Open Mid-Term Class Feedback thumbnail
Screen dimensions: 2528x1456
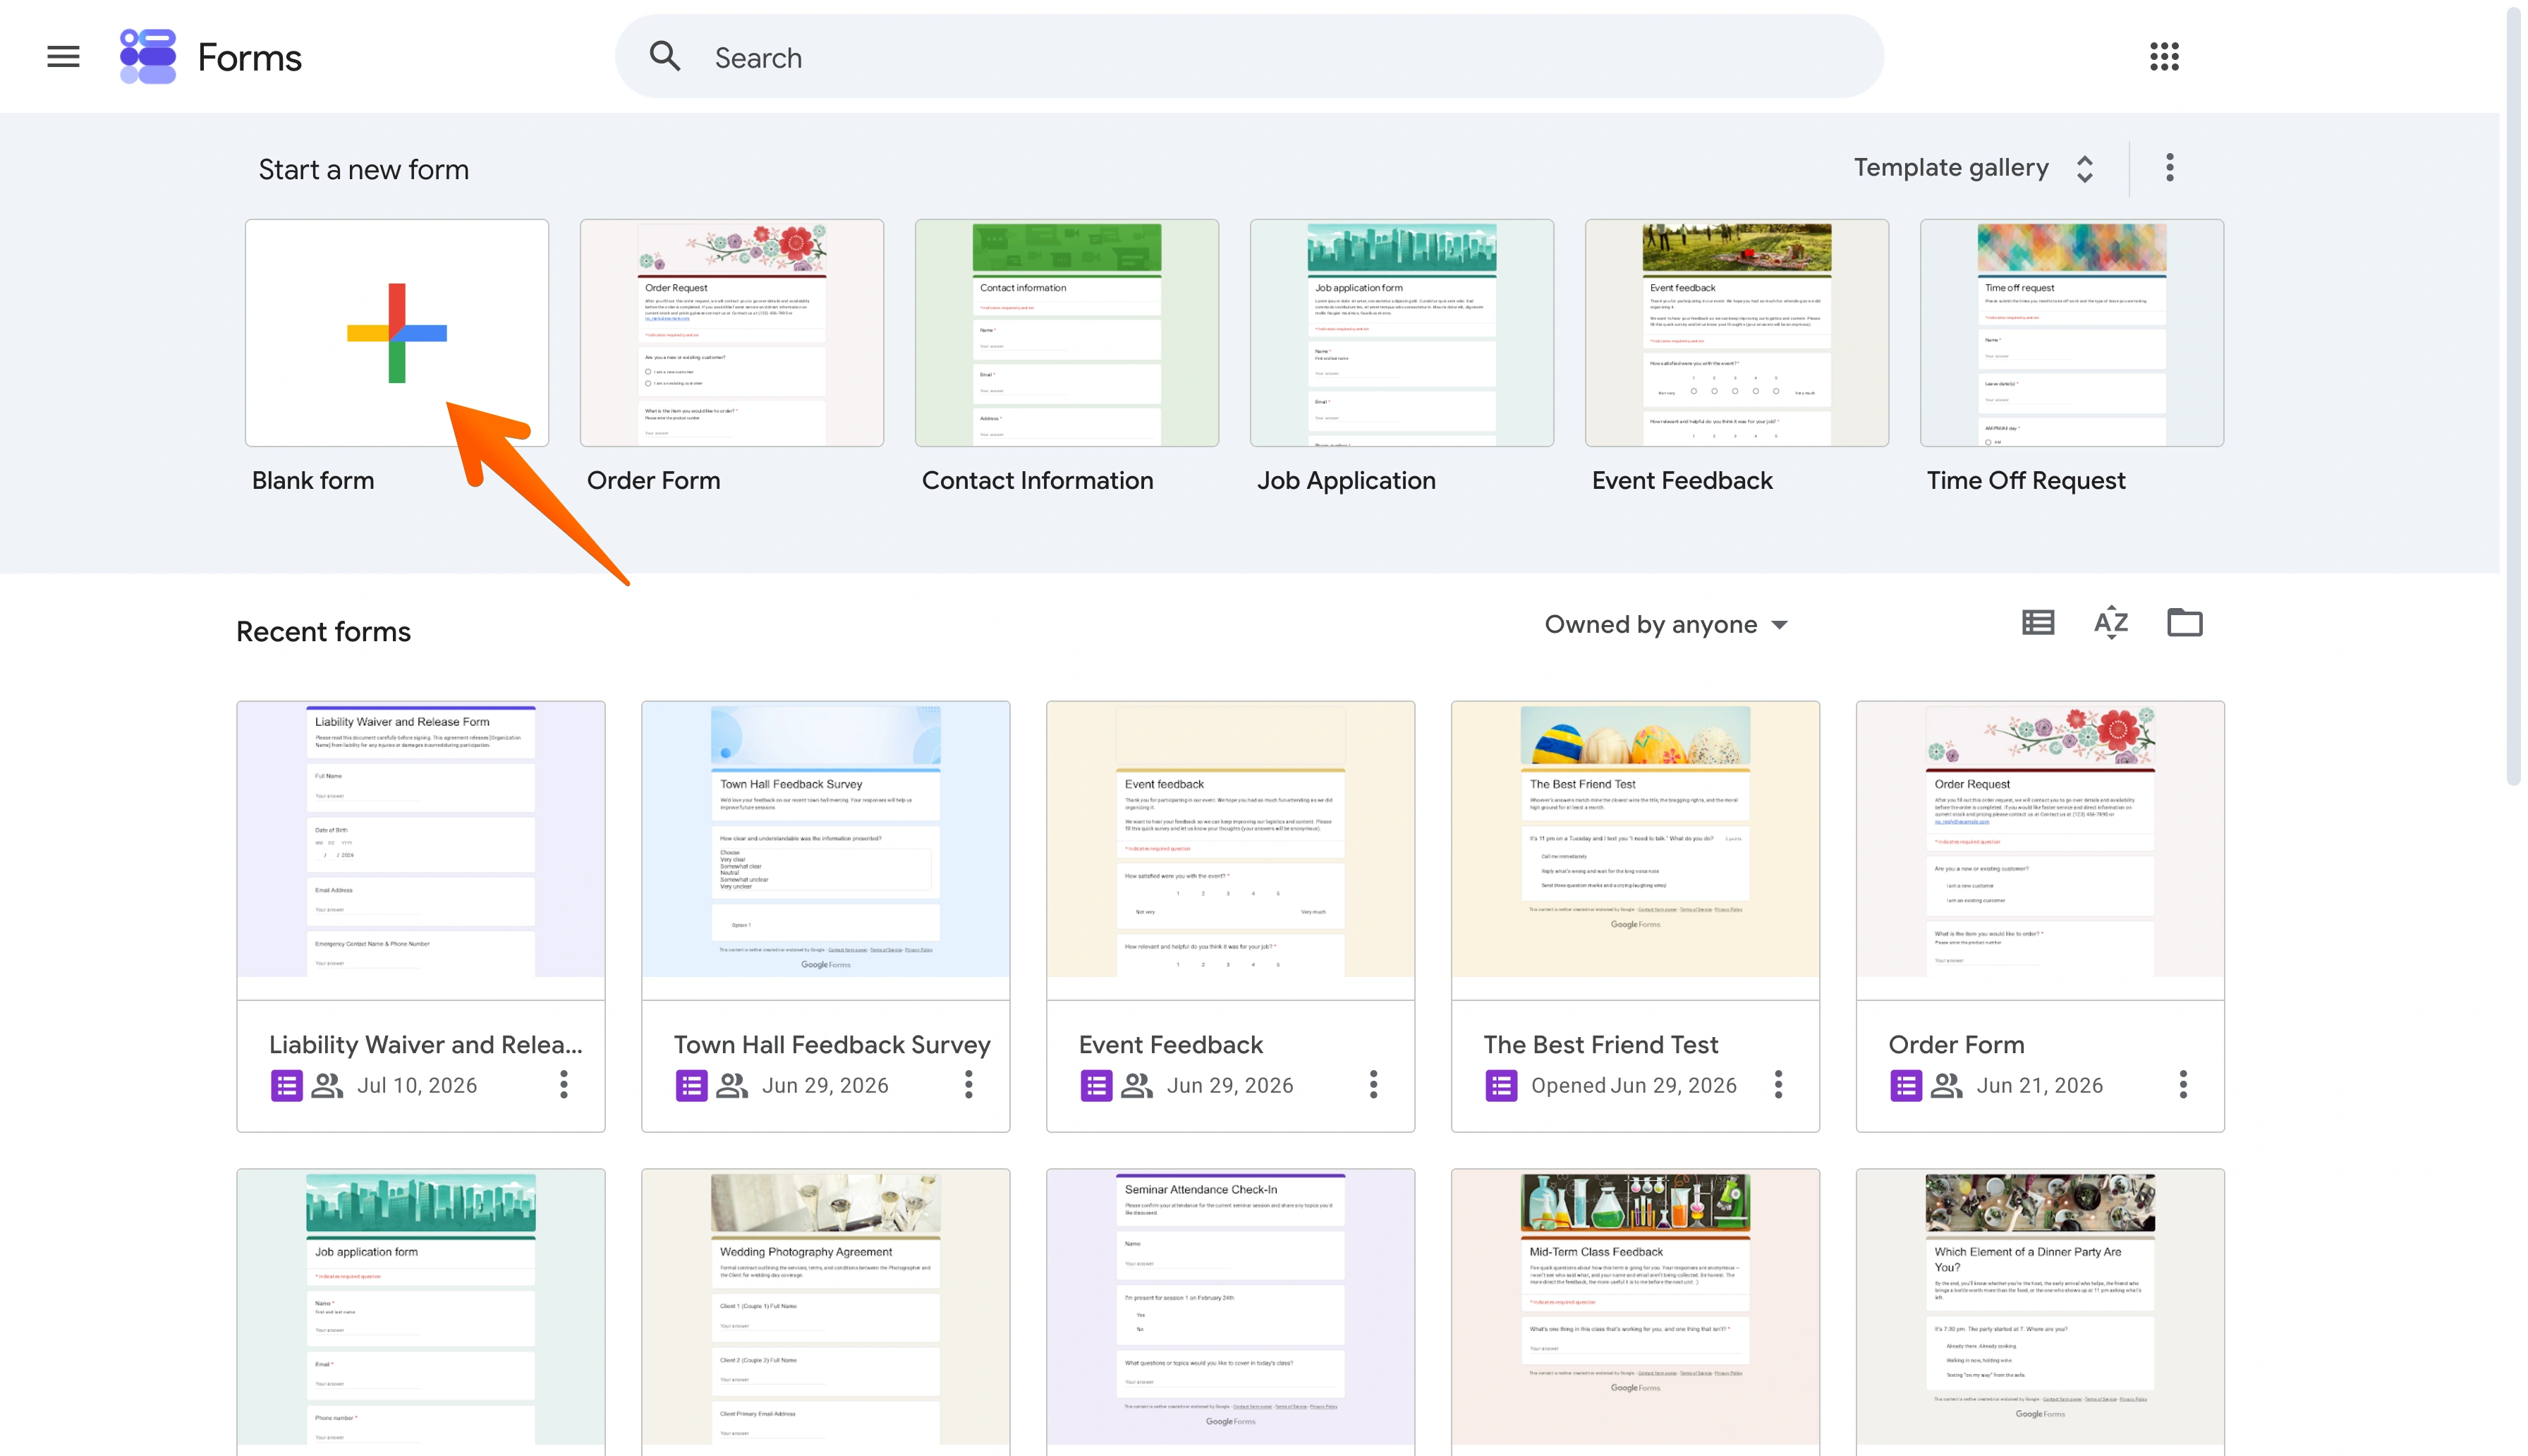coord(1635,1312)
